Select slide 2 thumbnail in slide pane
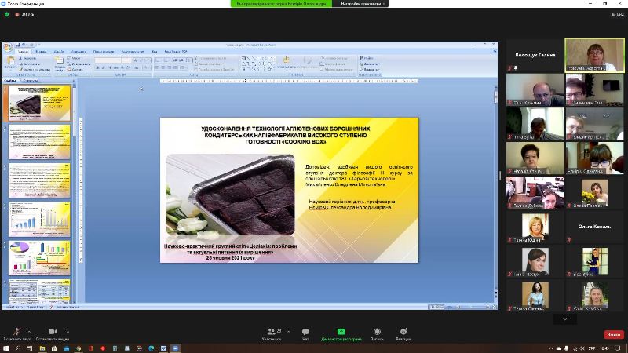Viewport: 628px width, 353px height. pyautogui.click(x=39, y=142)
